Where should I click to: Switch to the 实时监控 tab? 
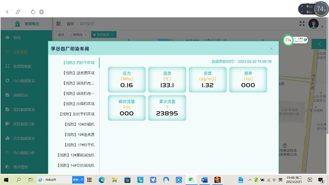pos(103,35)
